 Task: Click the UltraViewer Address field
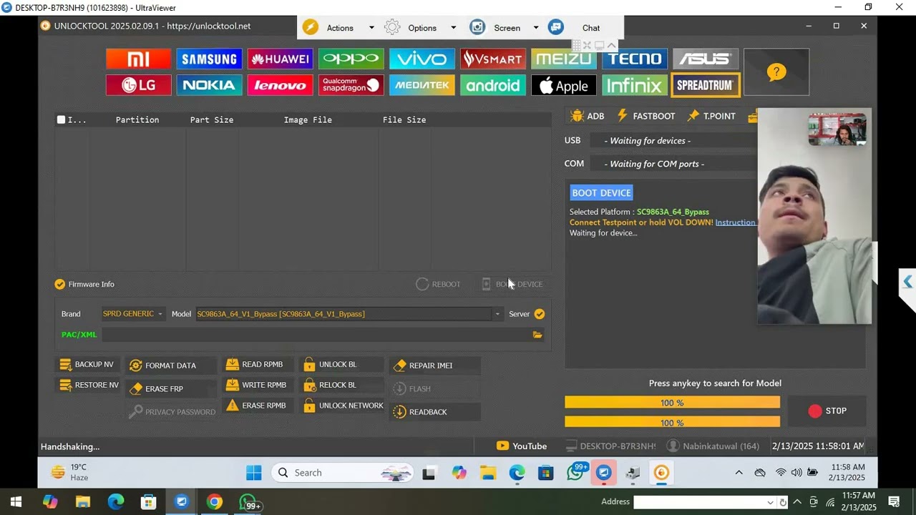coord(701,502)
